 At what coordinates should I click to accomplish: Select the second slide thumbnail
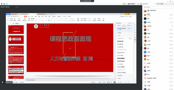tap(16, 40)
